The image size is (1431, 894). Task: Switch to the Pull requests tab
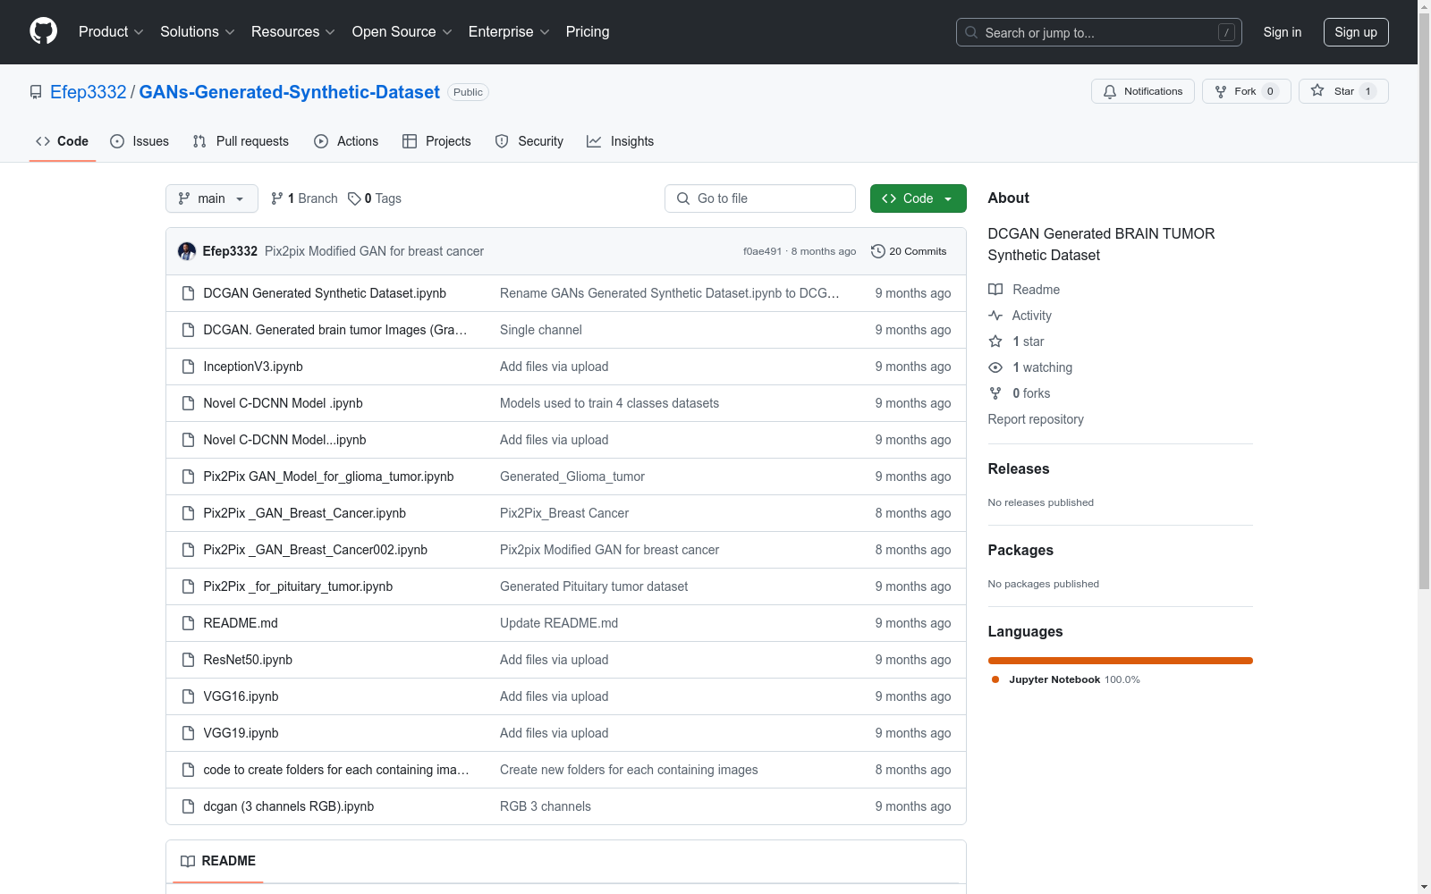pyautogui.click(x=241, y=141)
